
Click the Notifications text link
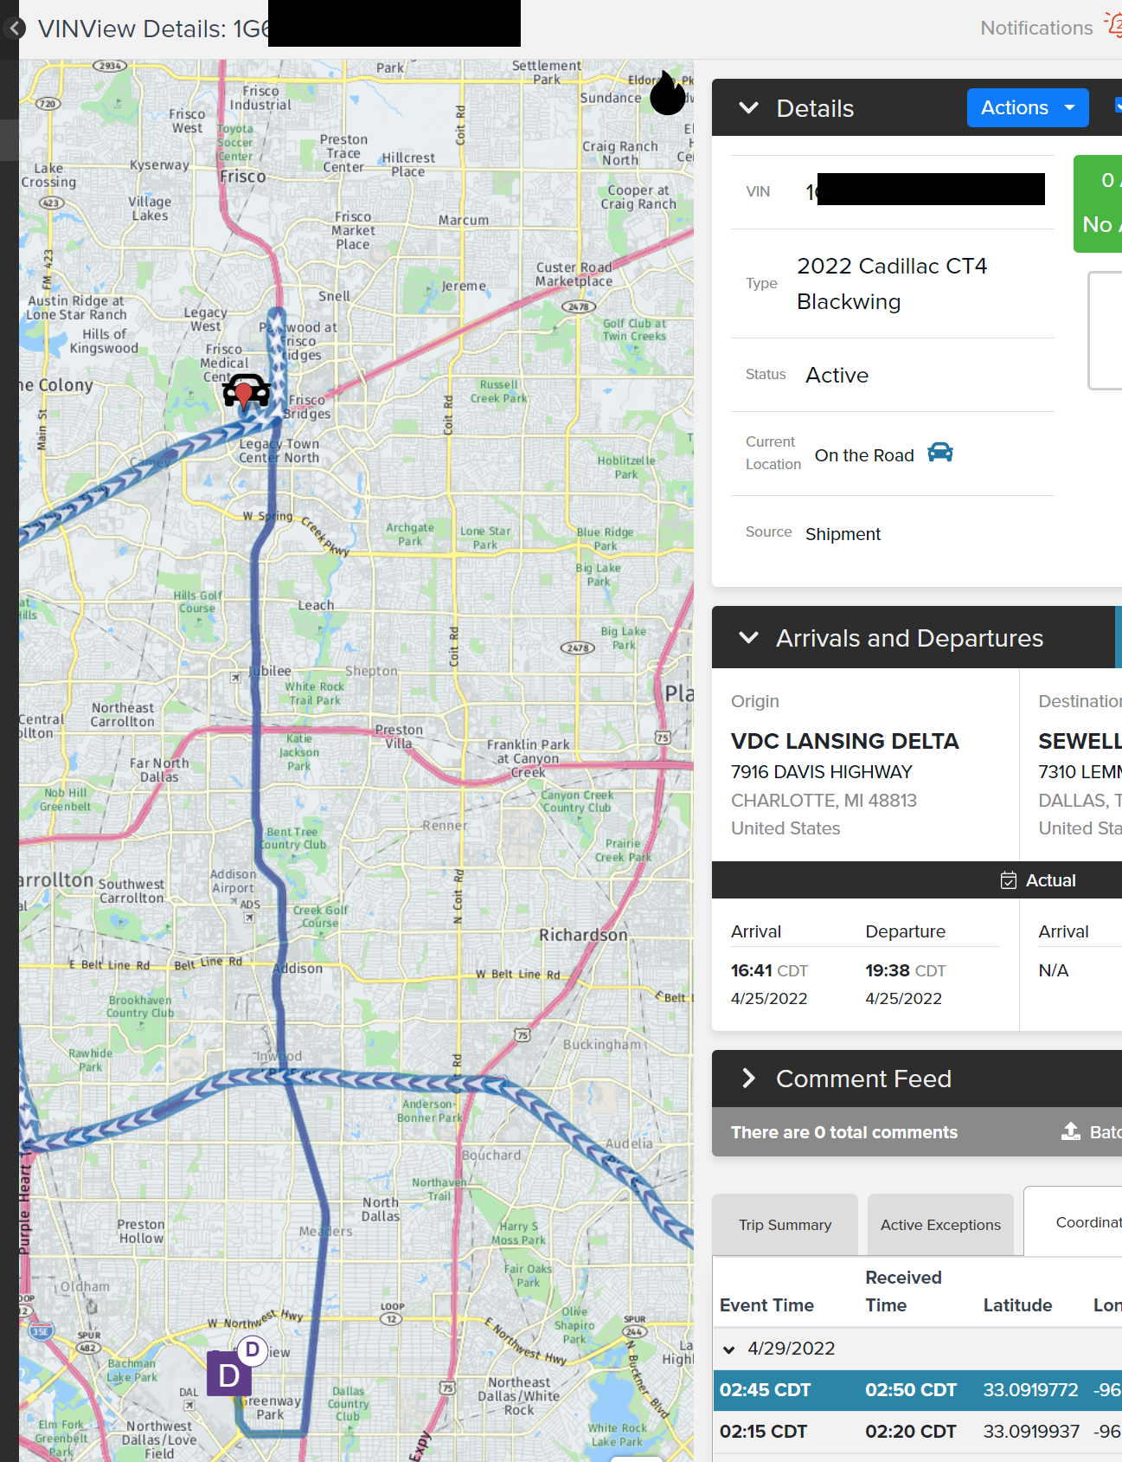tap(1035, 28)
